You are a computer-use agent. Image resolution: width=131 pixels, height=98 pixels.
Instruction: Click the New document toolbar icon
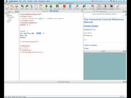click(7, 7)
